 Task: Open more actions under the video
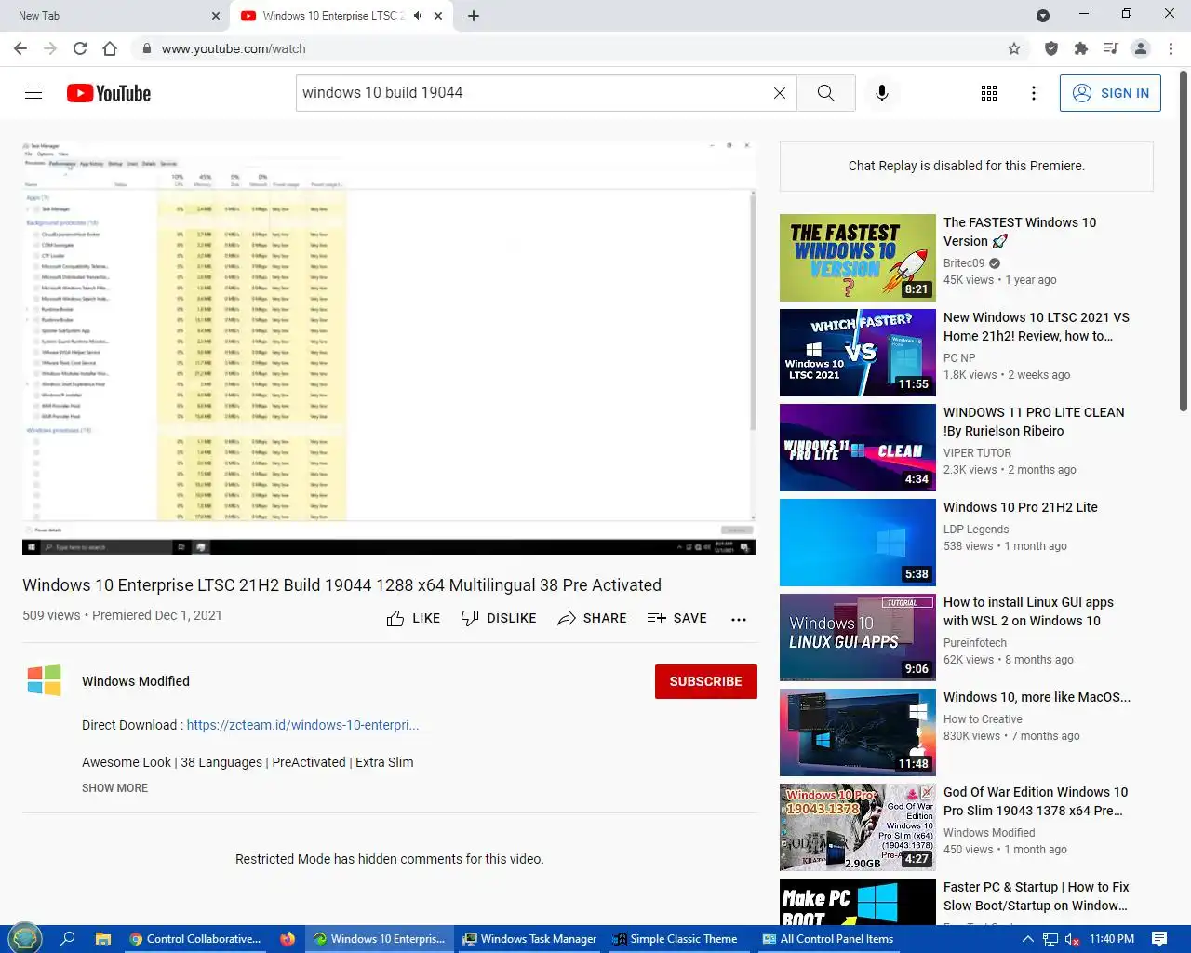(739, 619)
